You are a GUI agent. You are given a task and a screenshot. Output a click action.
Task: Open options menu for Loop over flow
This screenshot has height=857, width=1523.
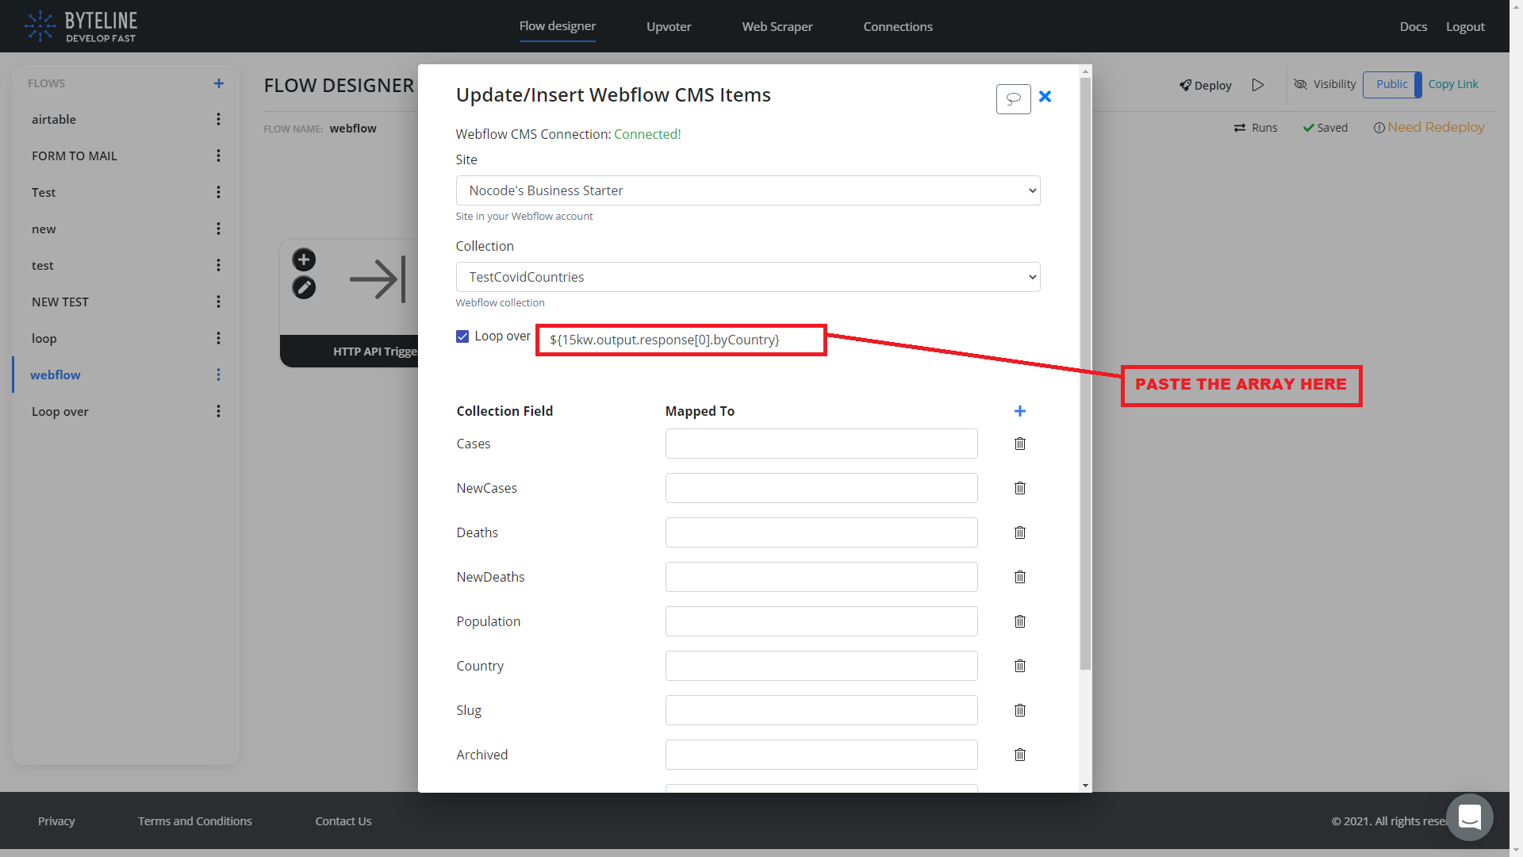pos(218,411)
